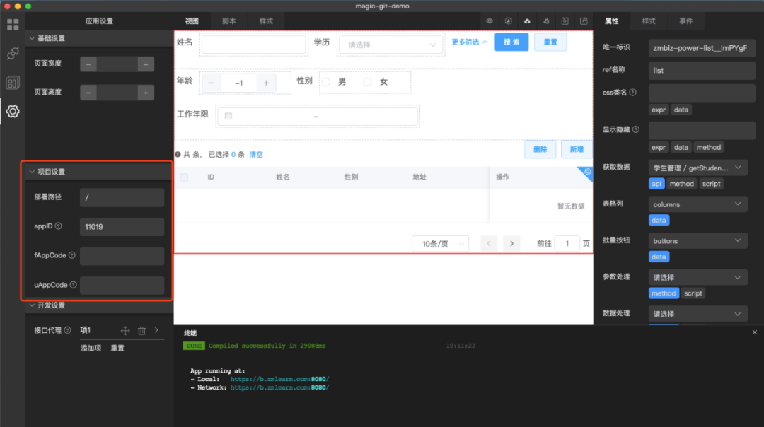Decrease the 页面宽度 value
This screenshot has height=427, width=764.
[88, 64]
